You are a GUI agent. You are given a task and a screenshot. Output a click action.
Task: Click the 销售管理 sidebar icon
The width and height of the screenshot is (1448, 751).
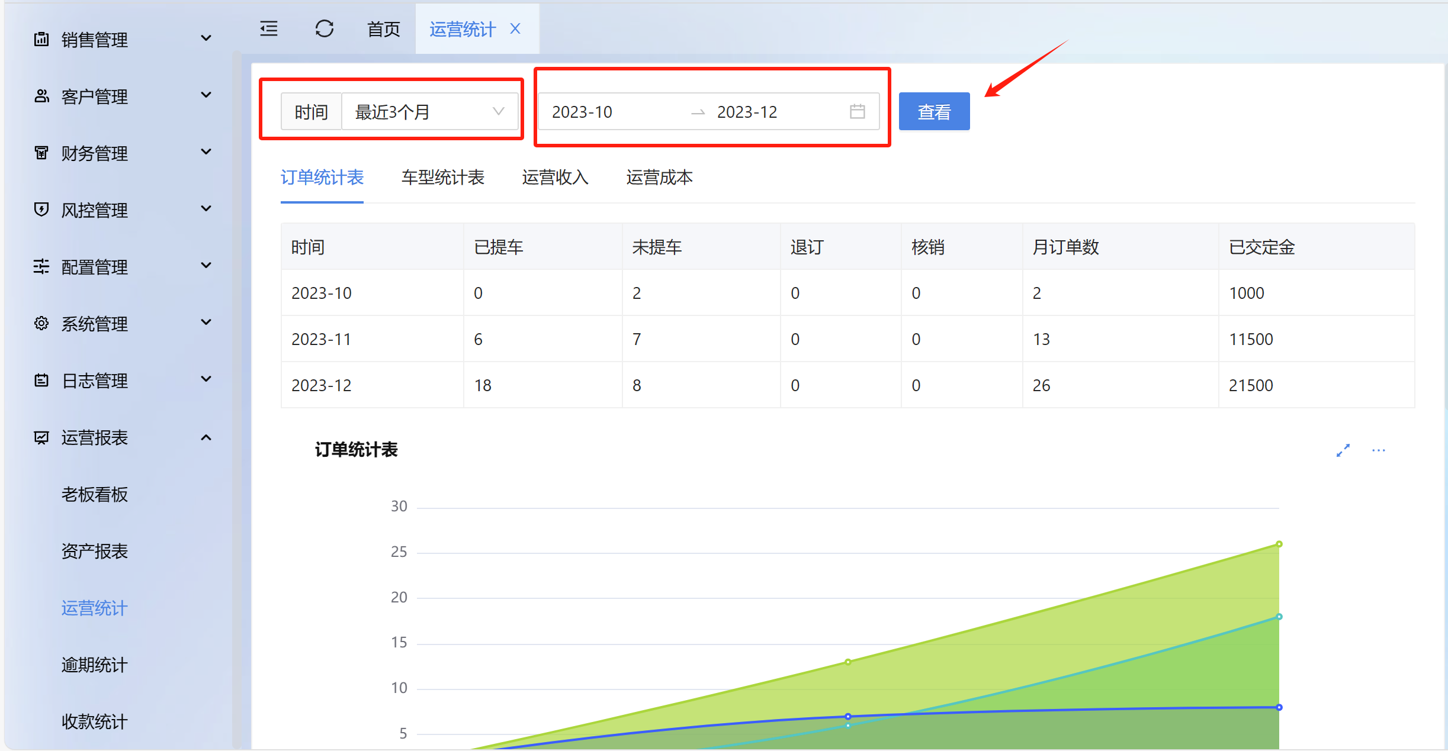(x=41, y=39)
